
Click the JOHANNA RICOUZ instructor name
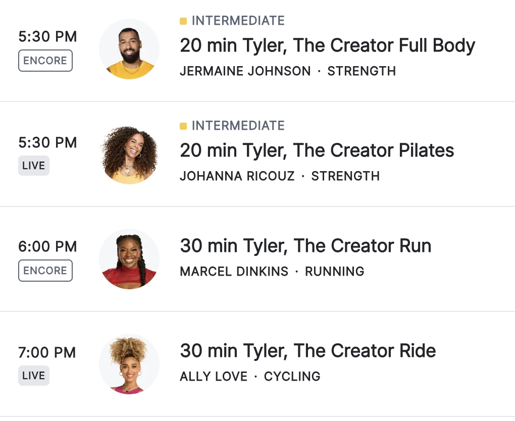237,176
